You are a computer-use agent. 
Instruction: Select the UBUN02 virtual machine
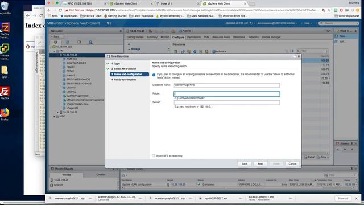[71, 92]
